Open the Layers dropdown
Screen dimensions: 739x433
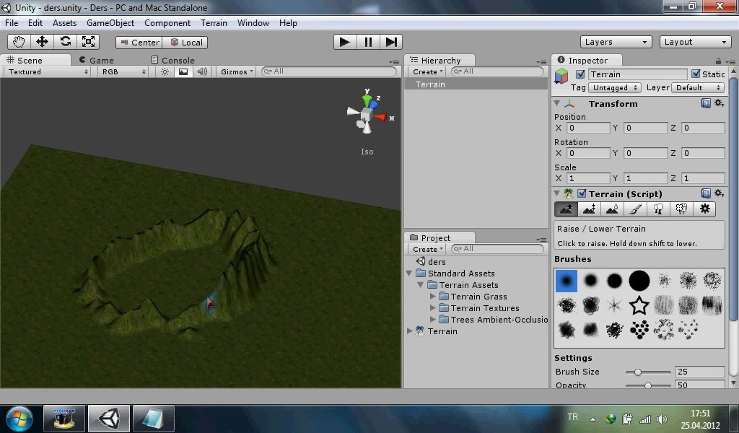point(616,42)
